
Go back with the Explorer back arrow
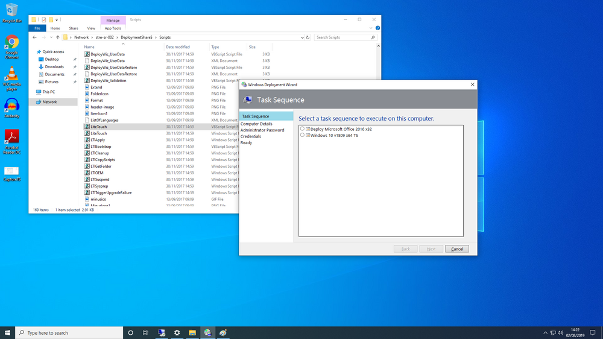34,37
